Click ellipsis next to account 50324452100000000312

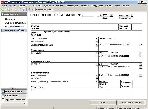click(x=141, y=75)
